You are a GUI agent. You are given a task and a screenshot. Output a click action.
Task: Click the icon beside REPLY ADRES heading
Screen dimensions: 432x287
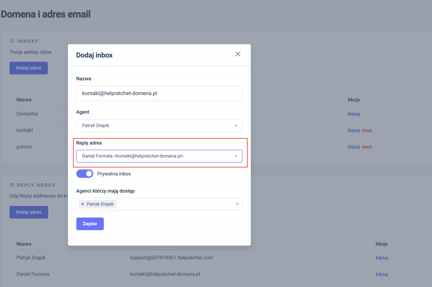click(x=12, y=185)
